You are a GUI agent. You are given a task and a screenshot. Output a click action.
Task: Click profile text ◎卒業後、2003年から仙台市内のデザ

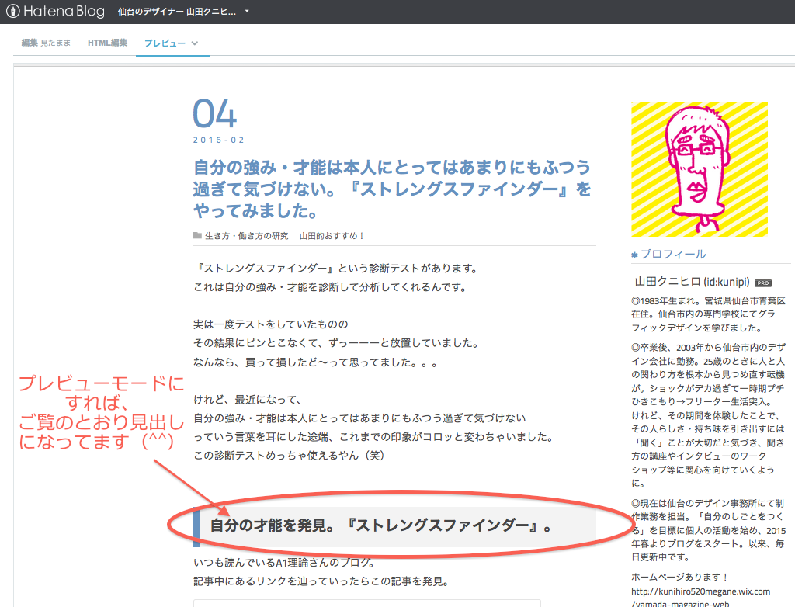coord(708,348)
